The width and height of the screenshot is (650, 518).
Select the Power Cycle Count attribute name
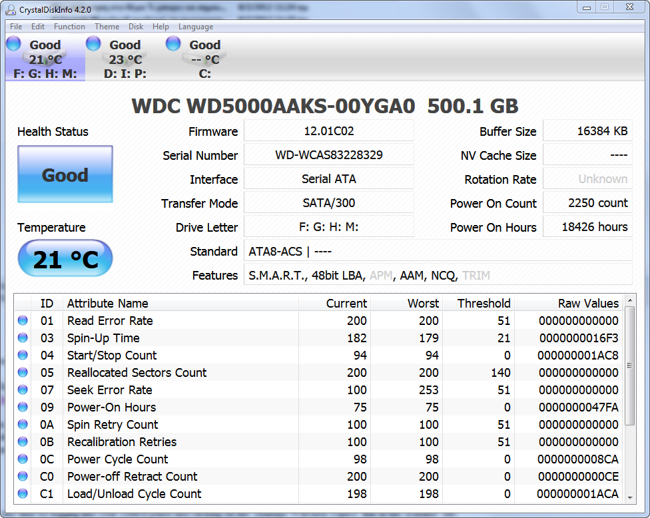point(117,459)
